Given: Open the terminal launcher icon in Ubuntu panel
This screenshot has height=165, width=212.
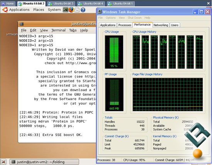Looking at the screenshot, I should pos(66,10).
